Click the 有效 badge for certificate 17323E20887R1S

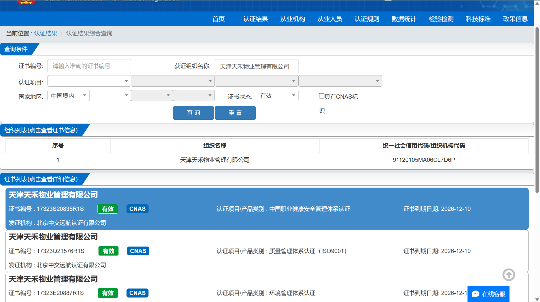tap(108, 293)
